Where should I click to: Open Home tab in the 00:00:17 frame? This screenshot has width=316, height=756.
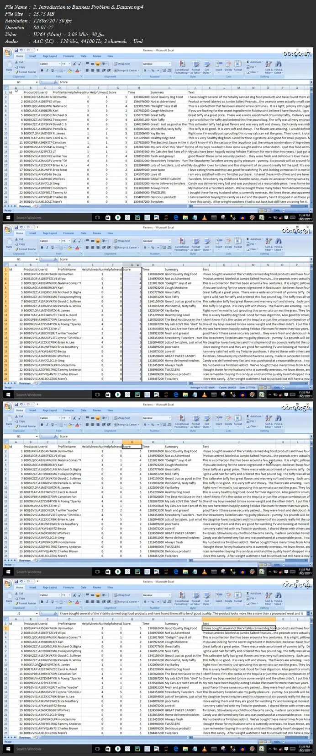click(x=20, y=56)
